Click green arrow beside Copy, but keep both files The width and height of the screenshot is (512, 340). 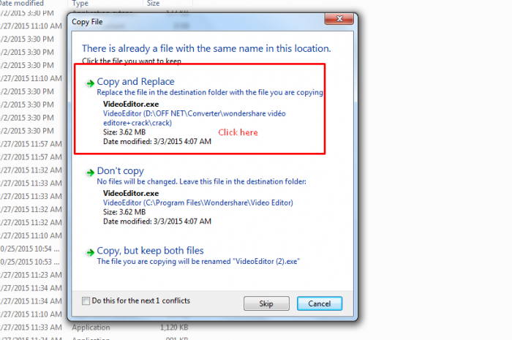(90, 252)
